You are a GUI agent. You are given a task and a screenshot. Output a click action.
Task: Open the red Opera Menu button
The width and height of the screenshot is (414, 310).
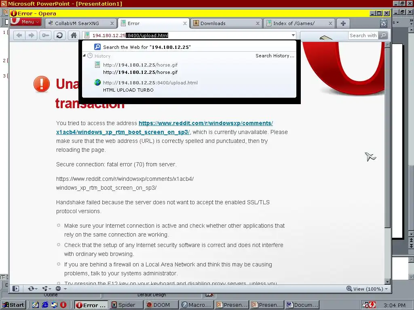26,22
